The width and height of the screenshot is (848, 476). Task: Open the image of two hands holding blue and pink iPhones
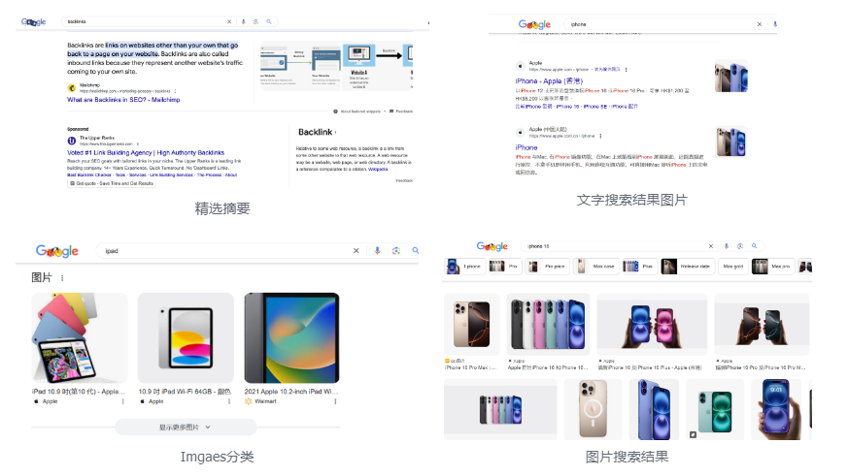point(652,325)
